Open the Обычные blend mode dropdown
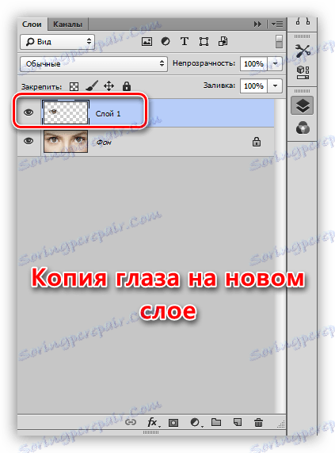The width and height of the screenshot is (335, 453). click(x=93, y=64)
